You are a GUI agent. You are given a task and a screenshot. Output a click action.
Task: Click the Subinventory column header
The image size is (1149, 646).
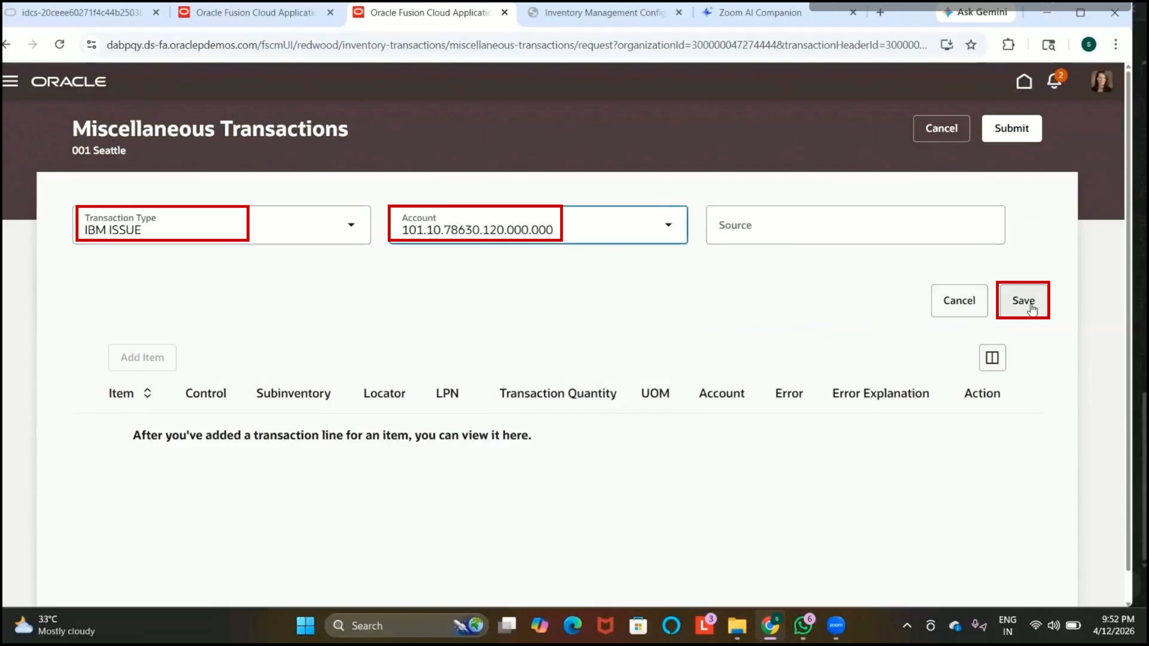tap(293, 393)
